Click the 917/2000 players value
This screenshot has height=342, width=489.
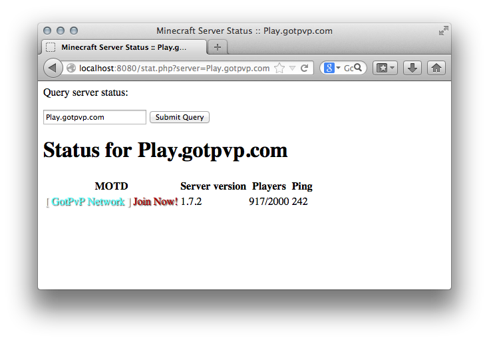point(269,202)
